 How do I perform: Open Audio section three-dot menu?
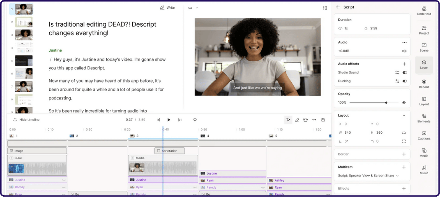[x=404, y=43]
